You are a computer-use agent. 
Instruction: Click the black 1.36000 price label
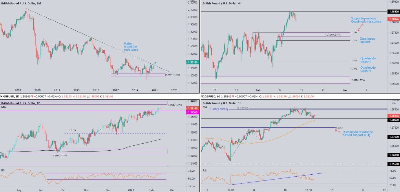click(x=393, y=155)
